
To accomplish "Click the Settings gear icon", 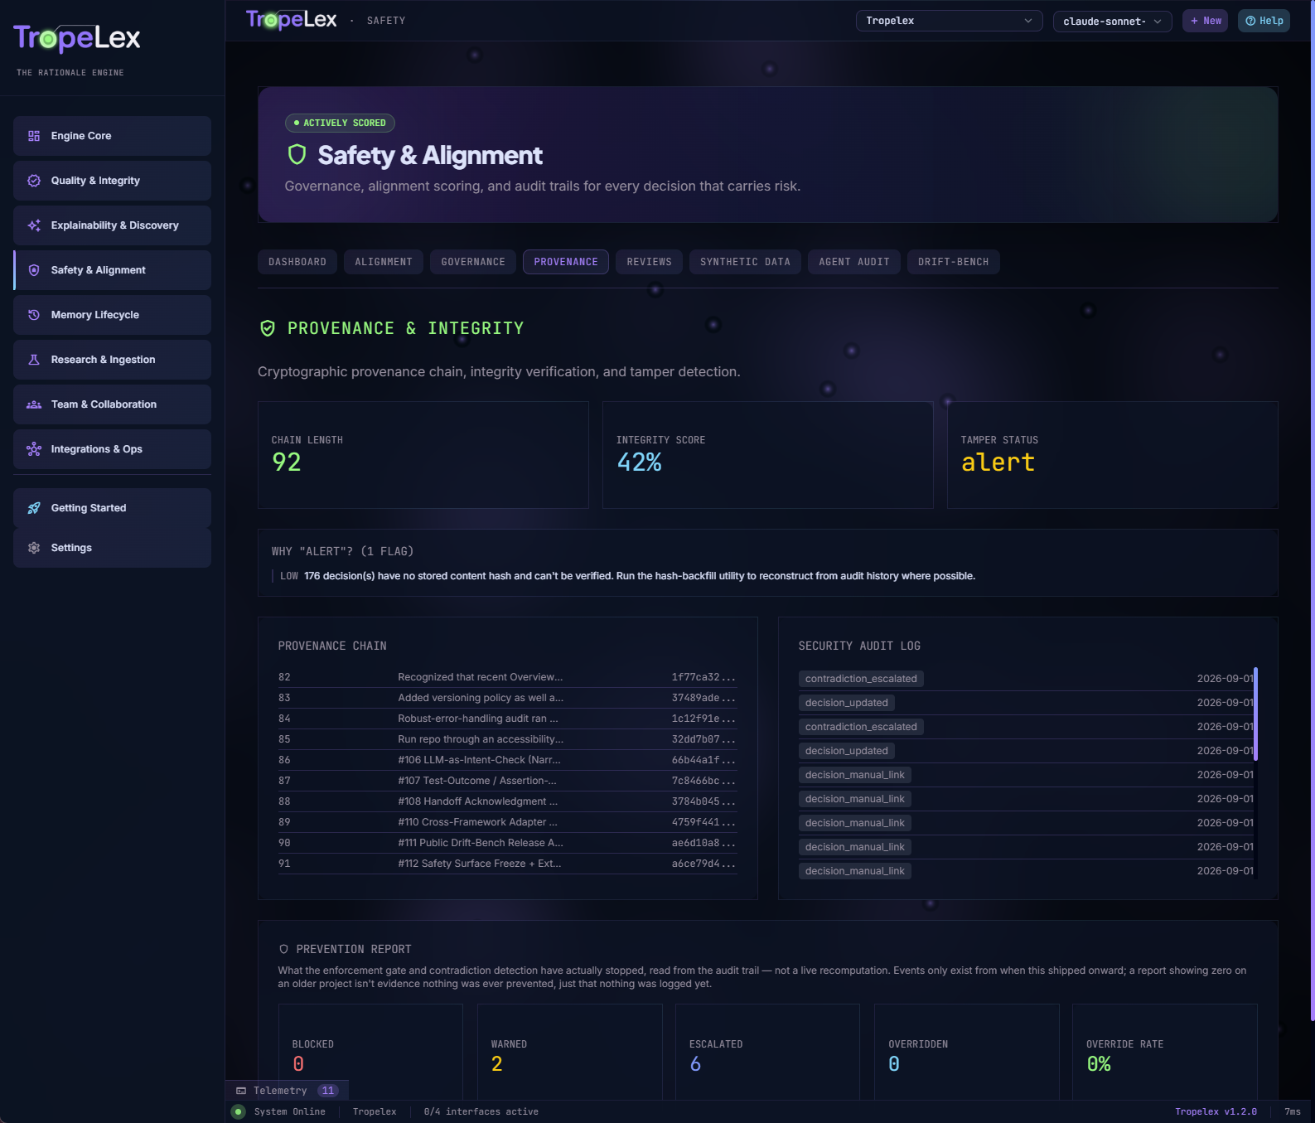I will point(34,548).
